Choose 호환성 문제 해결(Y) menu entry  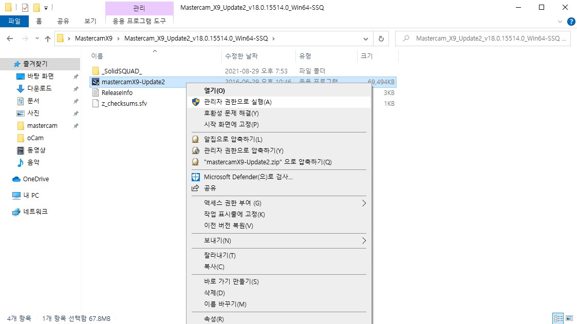coord(279,113)
